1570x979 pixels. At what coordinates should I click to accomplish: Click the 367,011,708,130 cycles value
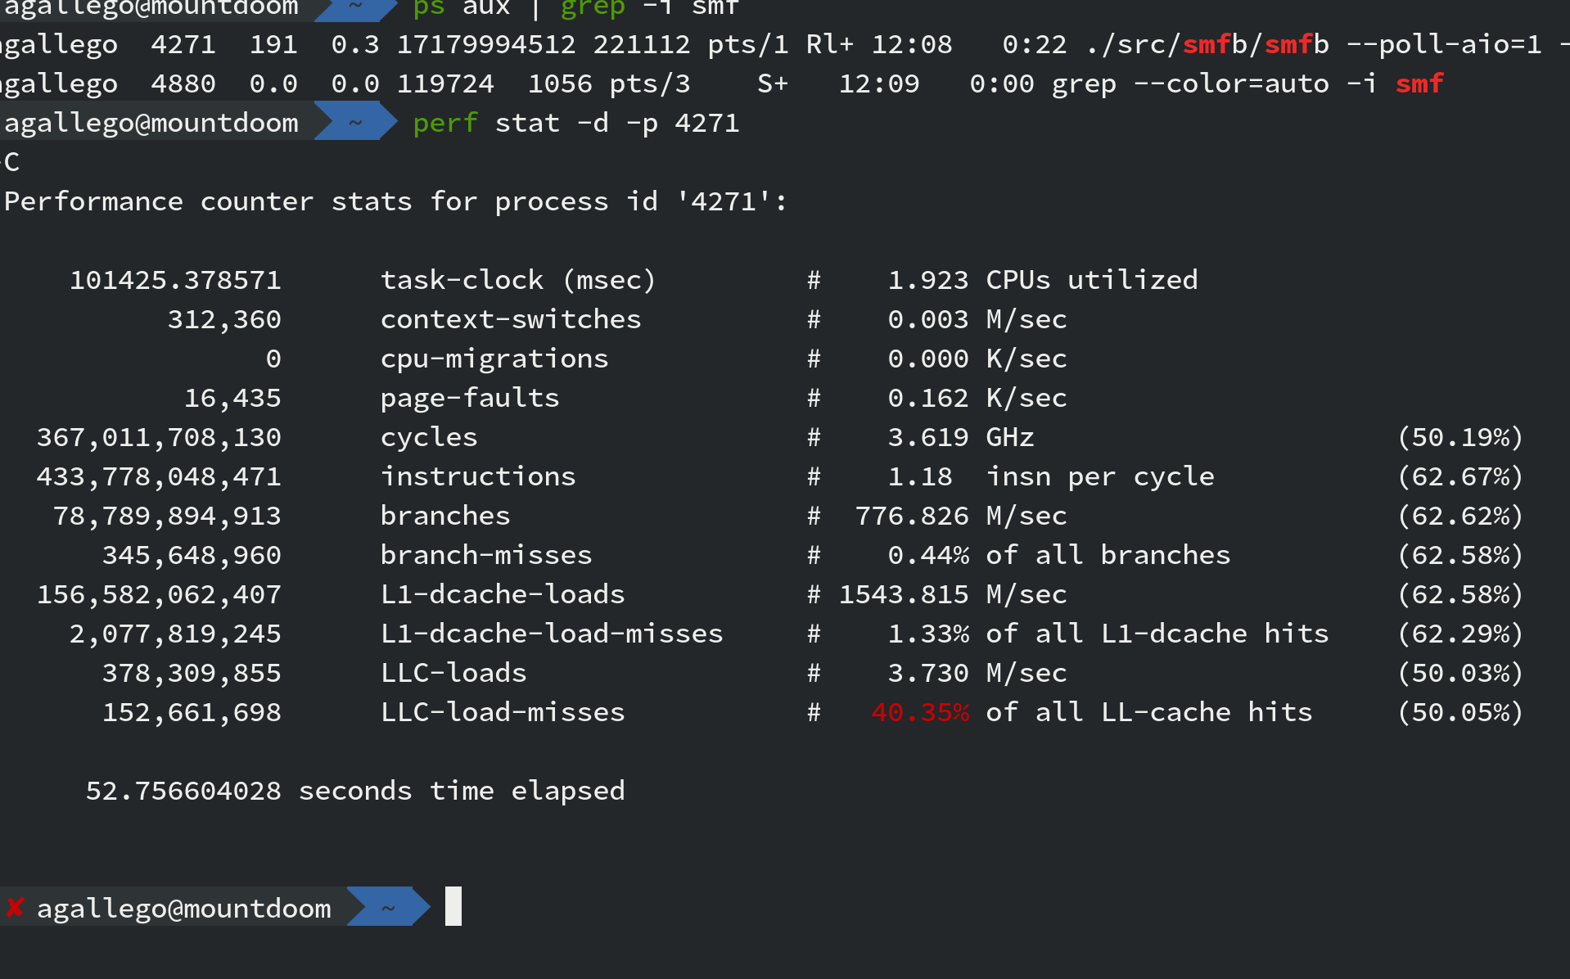pos(159,438)
